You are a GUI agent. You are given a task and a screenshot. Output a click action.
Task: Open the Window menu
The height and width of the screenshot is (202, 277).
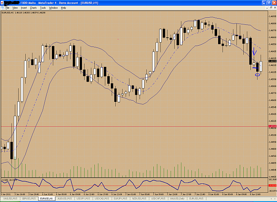(53, 8)
